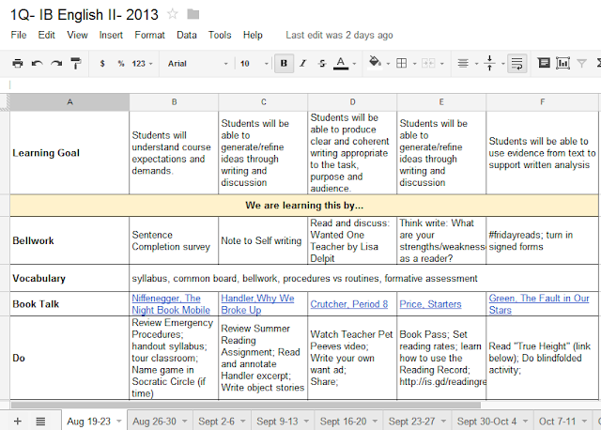
Task: Undo the last action
Action: [38, 63]
